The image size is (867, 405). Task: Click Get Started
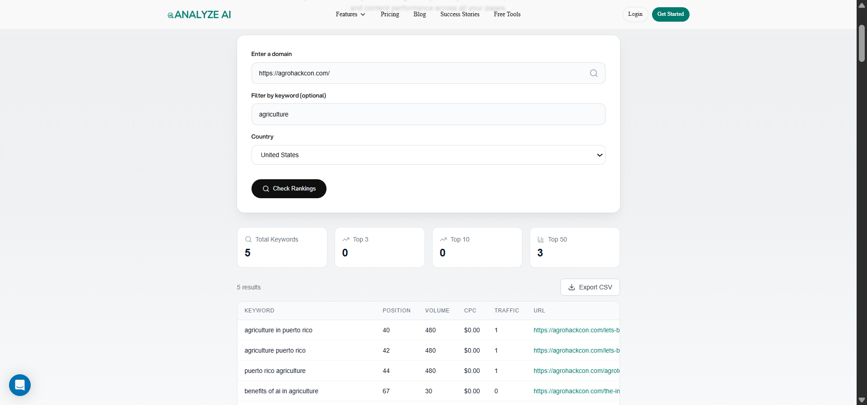pos(671,14)
